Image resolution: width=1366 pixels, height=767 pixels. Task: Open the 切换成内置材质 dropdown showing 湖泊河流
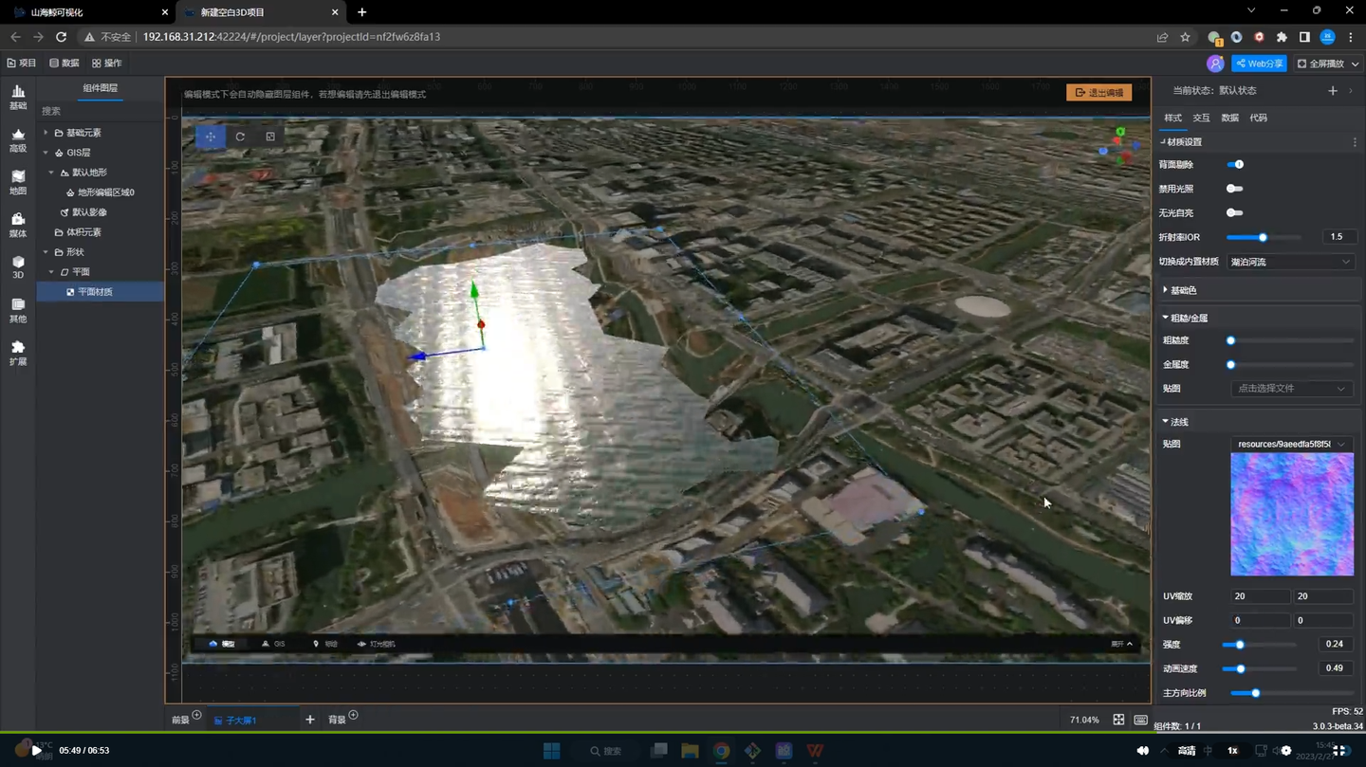pyautogui.click(x=1290, y=262)
